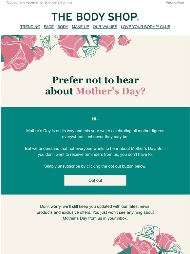Select the BODY navigation link
The width and height of the screenshot is (190, 254).
click(63, 27)
